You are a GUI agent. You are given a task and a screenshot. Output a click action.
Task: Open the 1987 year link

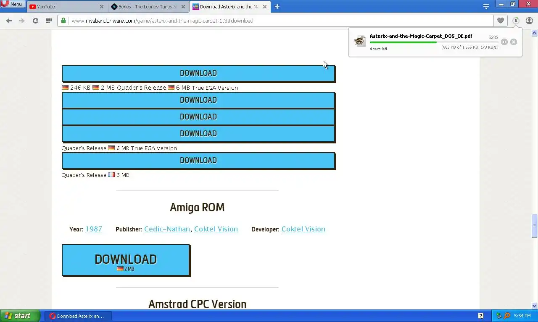[x=94, y=229]
